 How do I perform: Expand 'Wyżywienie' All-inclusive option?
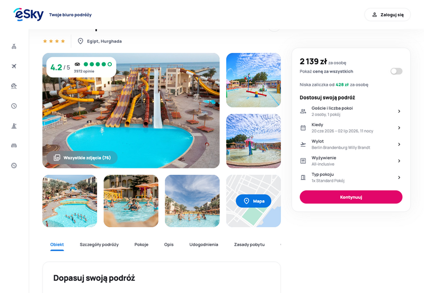point(351,161)
